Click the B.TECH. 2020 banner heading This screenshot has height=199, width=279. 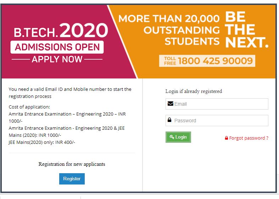click(x=61, y=32)
